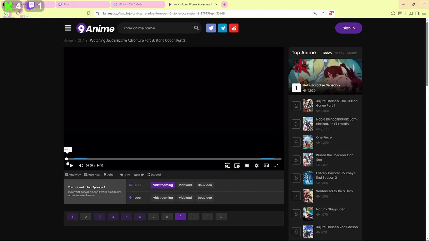
Task: Select DUB DouVideo server
Action: (x=205, y=198)
